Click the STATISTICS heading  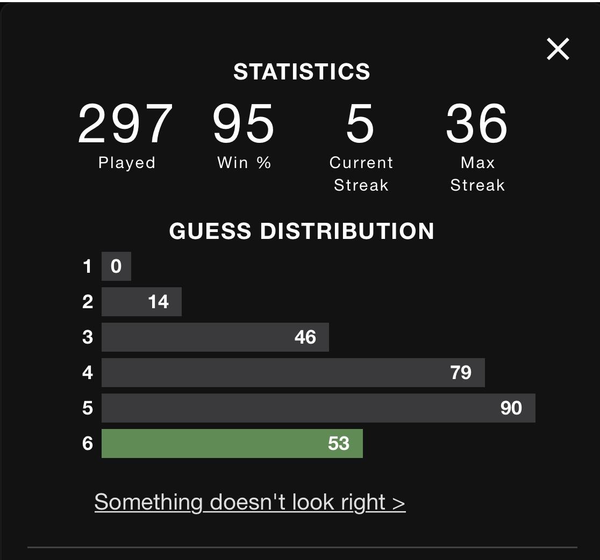click(302, 72)
